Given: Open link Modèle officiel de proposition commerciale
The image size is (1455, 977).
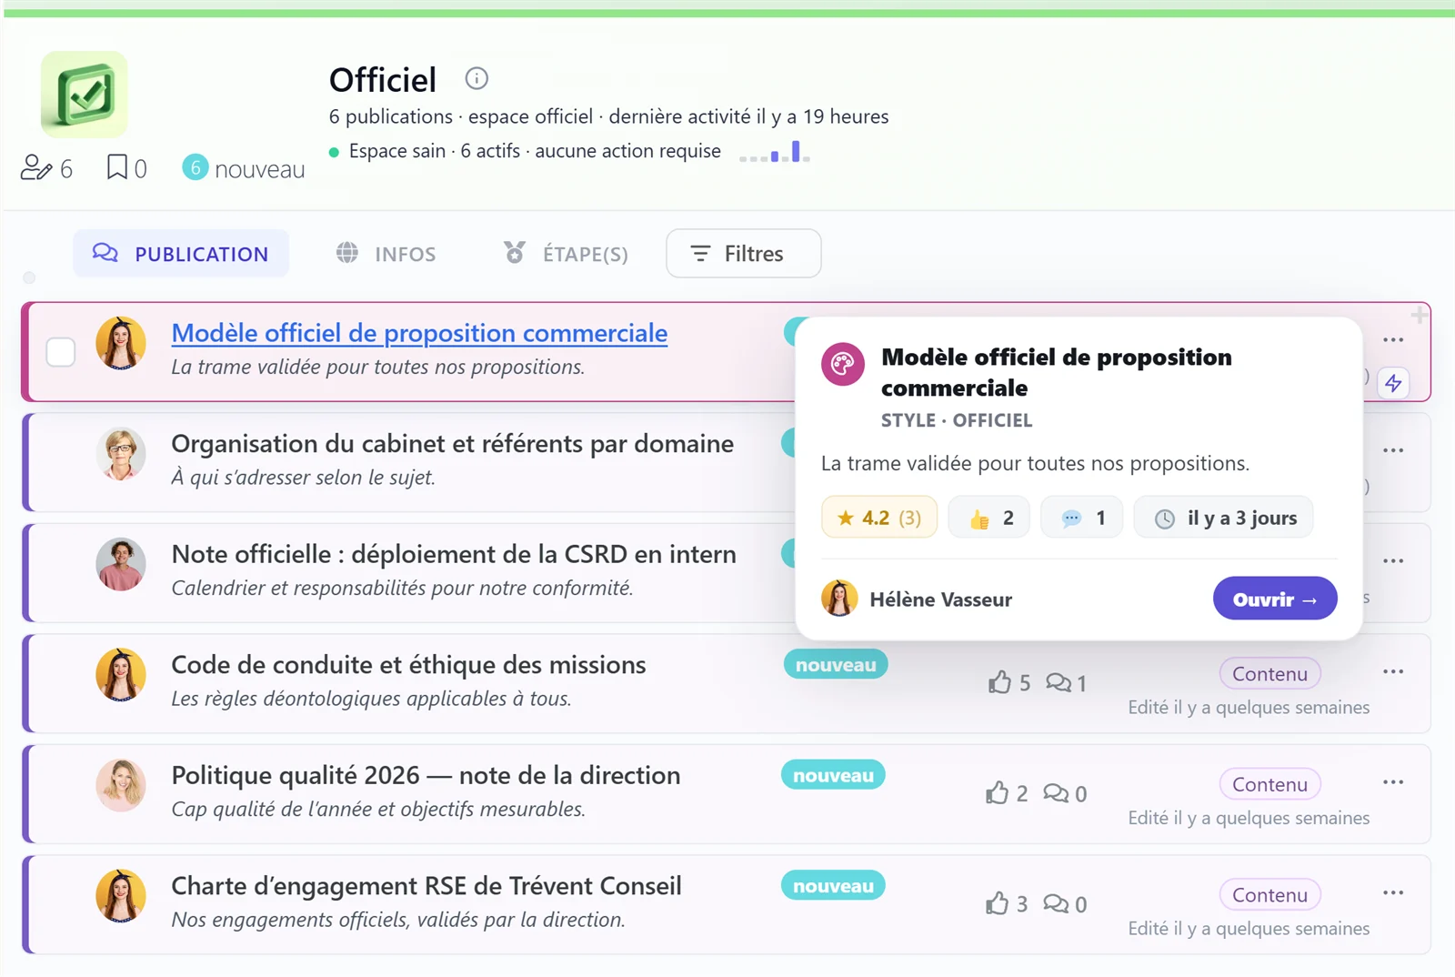Looking at the screenshot, I should tap(419, 333).
